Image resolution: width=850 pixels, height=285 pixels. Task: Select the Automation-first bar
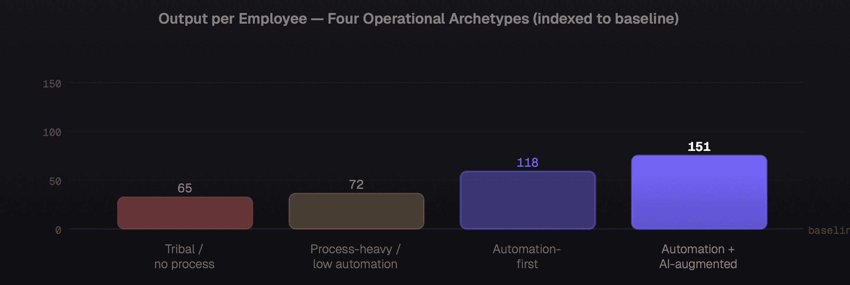click(528, 200)
